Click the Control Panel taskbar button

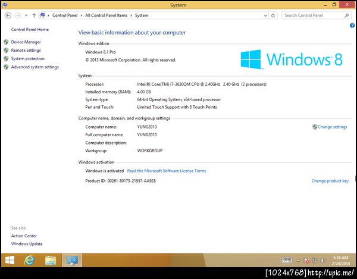pos(72,260)
